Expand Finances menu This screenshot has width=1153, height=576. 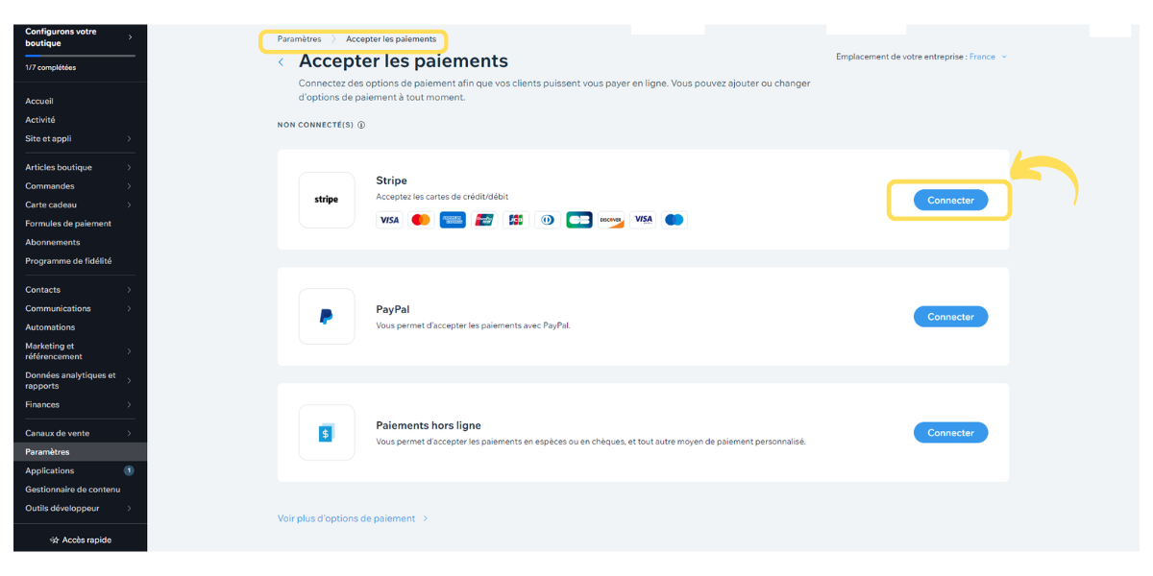[x=80, y=405]
